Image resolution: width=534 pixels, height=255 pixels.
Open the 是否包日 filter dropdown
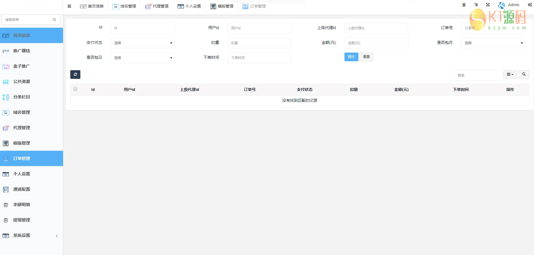[x=142, y=58]
